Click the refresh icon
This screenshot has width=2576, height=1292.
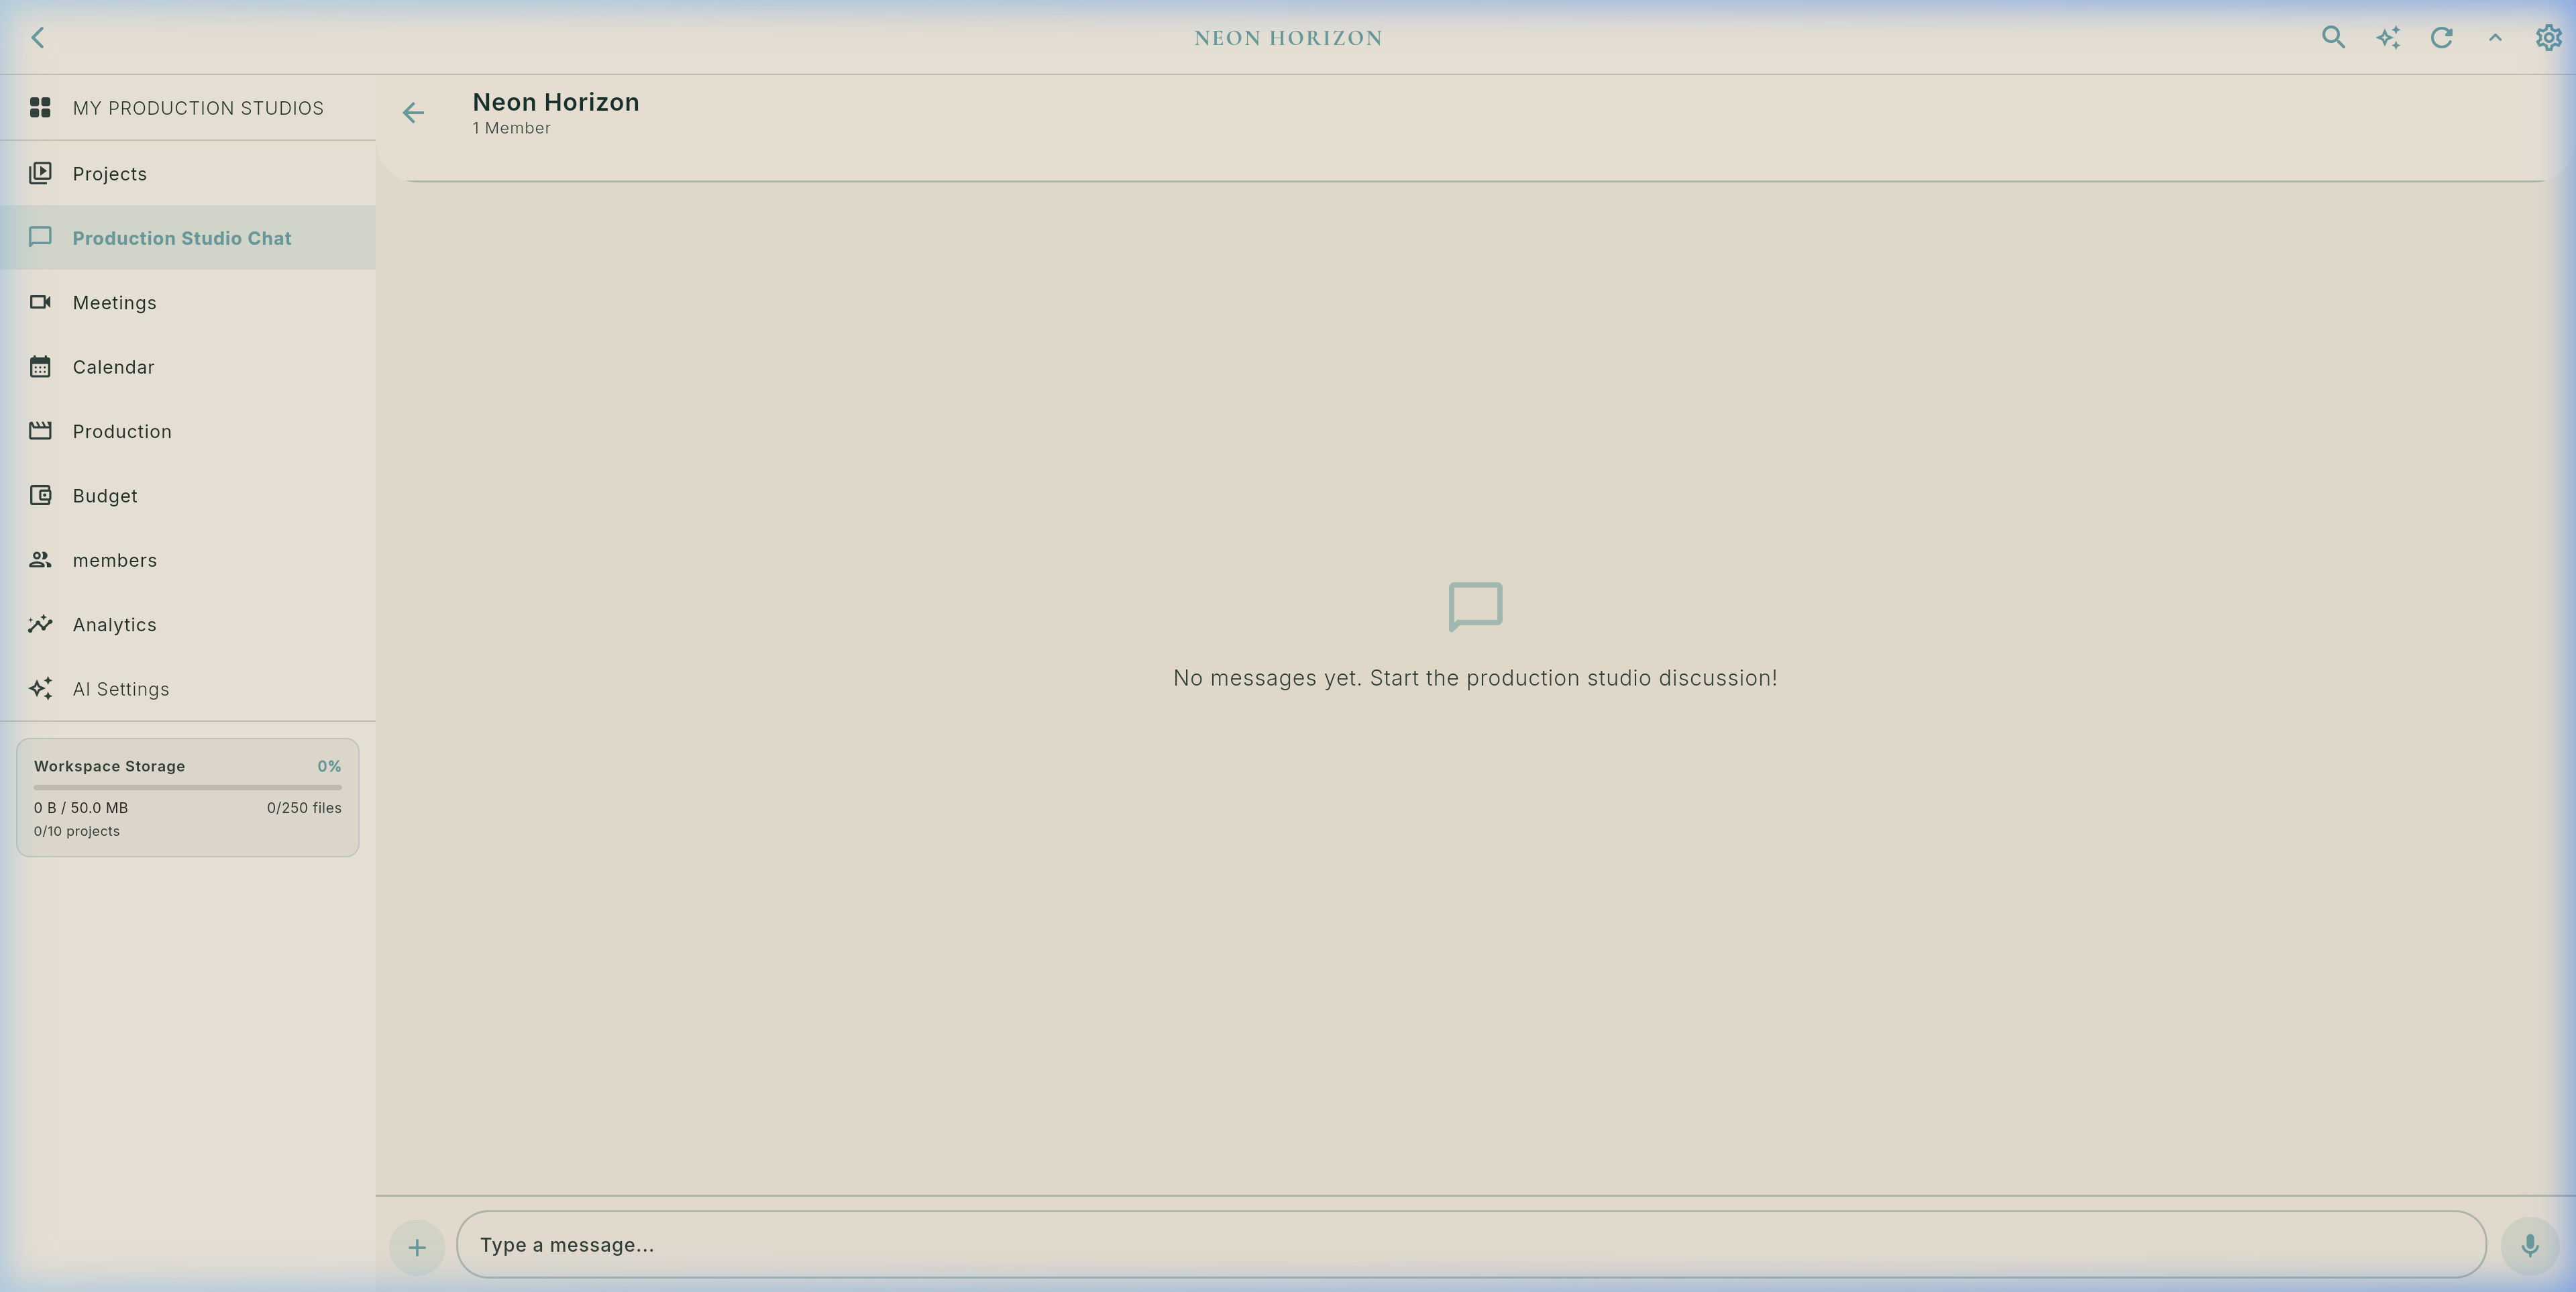click(x=2441, y=38)
